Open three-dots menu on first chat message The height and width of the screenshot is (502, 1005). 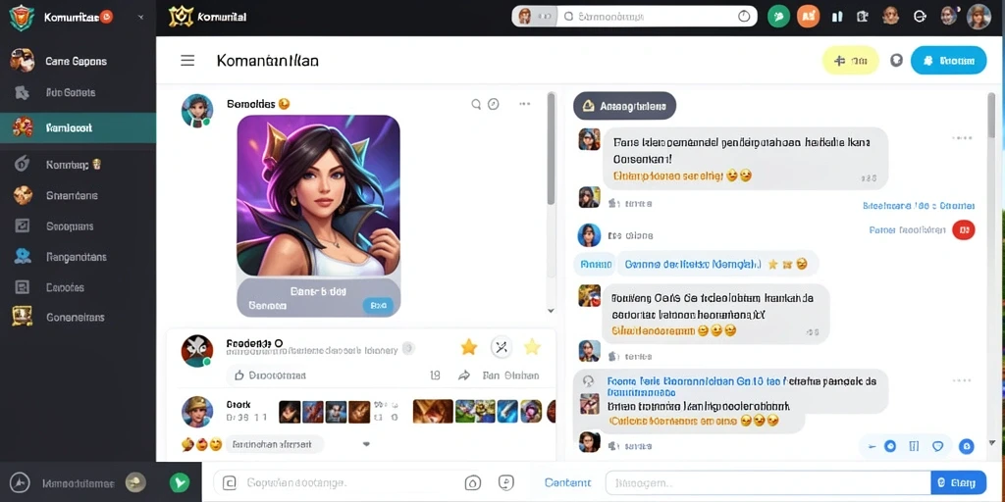point(962,137)
